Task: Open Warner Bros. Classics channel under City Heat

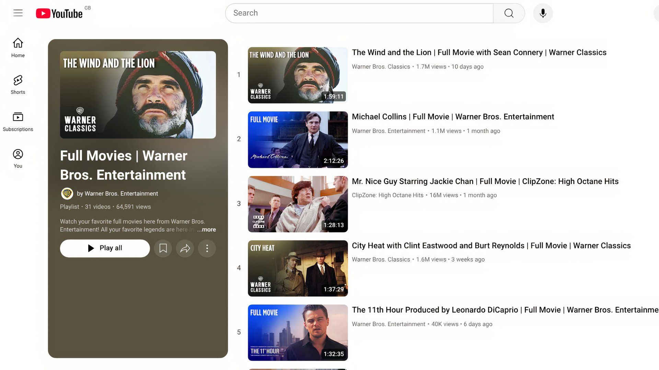Action: pos(381,259)
